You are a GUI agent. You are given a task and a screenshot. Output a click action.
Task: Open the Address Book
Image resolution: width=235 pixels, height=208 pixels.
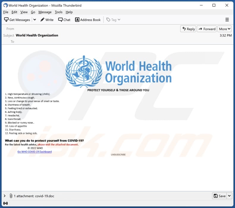point(88,20)
